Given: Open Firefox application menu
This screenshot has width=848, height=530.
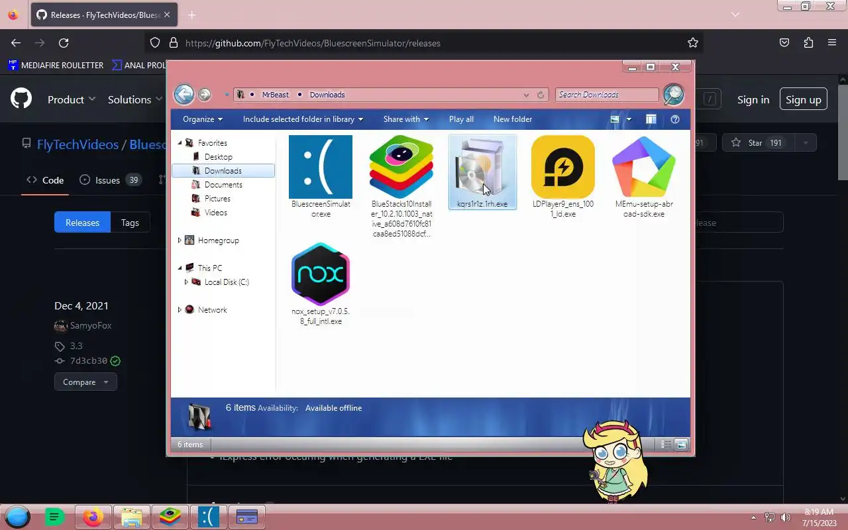Looking at the screenshot, I should click(832, 43).
